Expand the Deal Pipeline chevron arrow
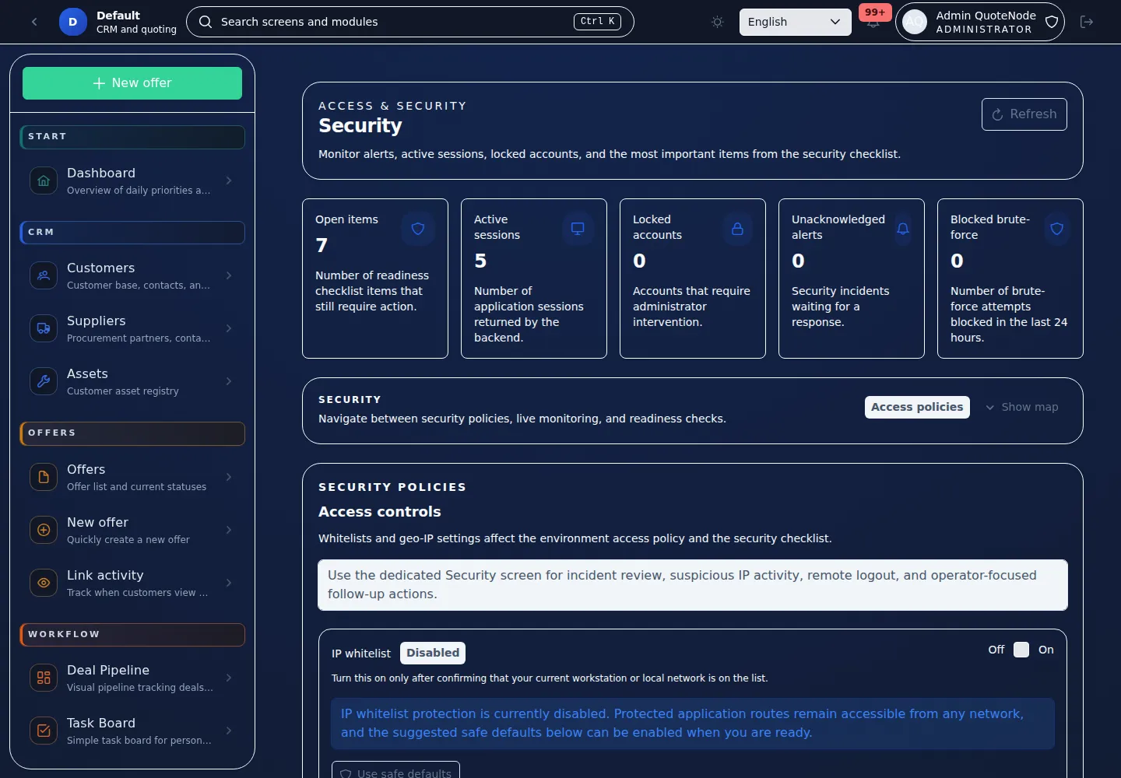Viewport: 1121px width, 778px height. (229, 678)
